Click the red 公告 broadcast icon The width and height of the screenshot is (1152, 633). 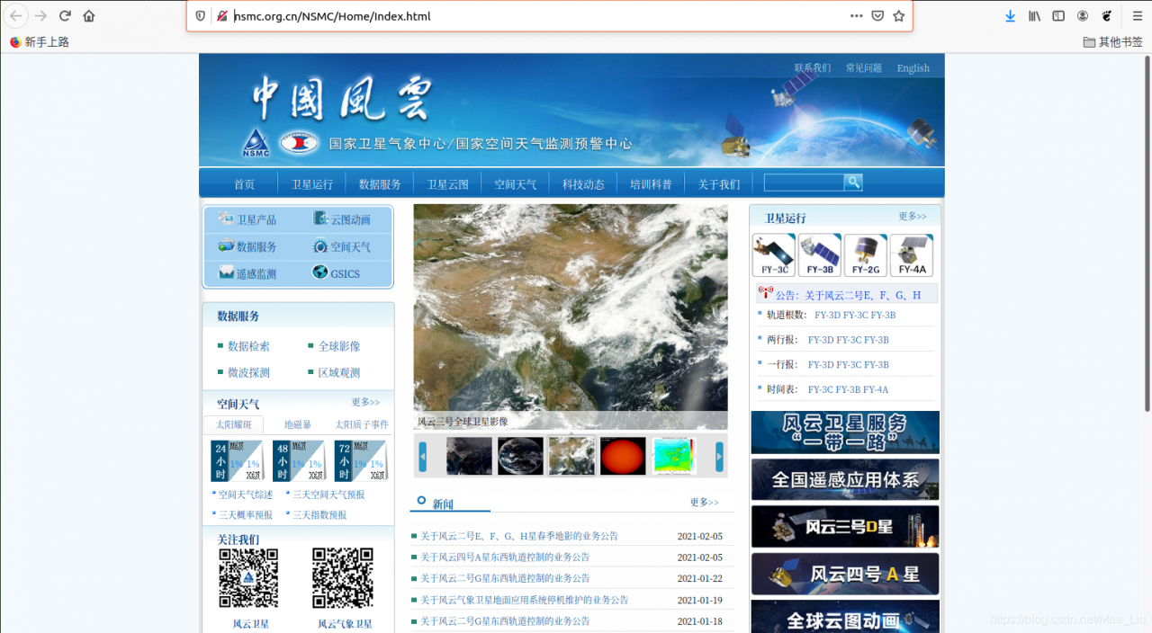point(766,291)
